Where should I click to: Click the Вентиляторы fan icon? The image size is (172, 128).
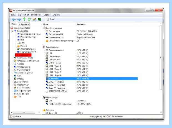44,97
